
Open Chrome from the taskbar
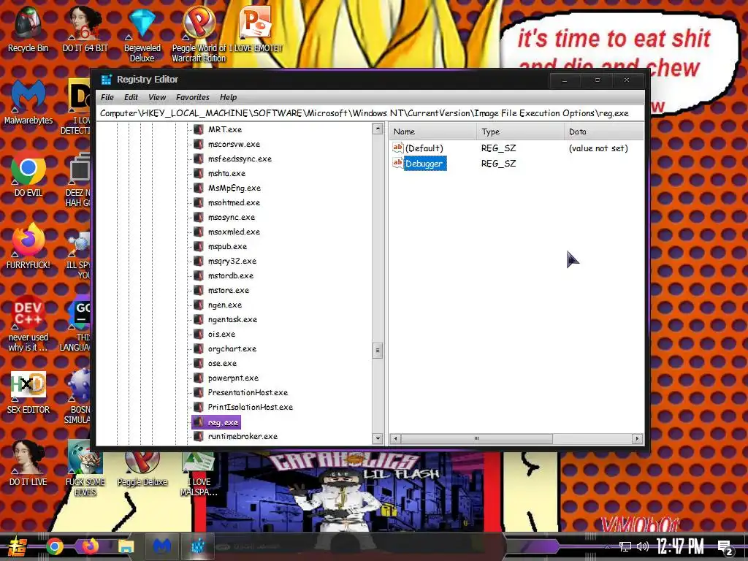[x=54, y=546]
